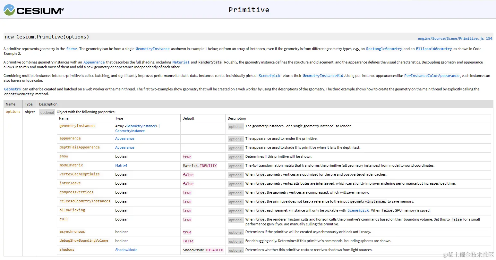This screenshot has height=260, width=496.
Task: Open Matrix4 type link
Action: (x=121, y=165)
